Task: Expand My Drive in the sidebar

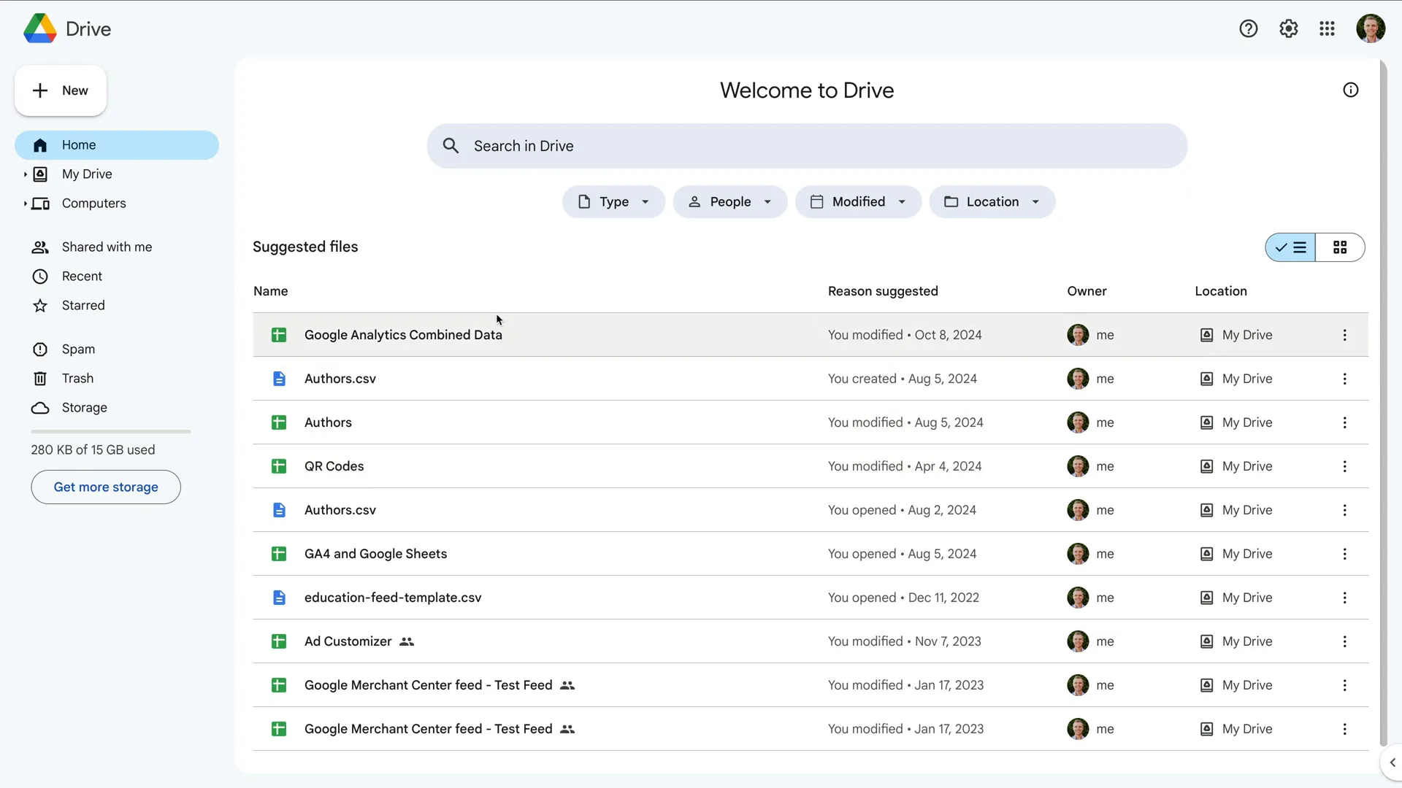Action: click(24, 174)
